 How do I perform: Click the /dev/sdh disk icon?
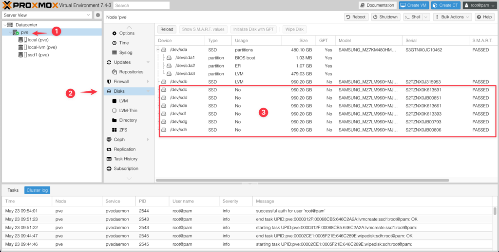pyautogui.click(x=164, y=130)
